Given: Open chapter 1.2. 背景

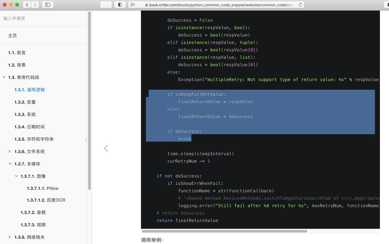Looking at the screenshot, I should click(x=17, y=65).
